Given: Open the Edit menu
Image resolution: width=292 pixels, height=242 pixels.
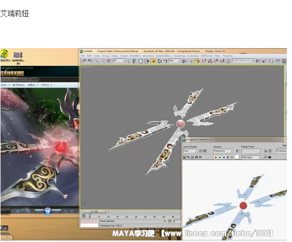Looking at the screenshot, I should 89,56.
